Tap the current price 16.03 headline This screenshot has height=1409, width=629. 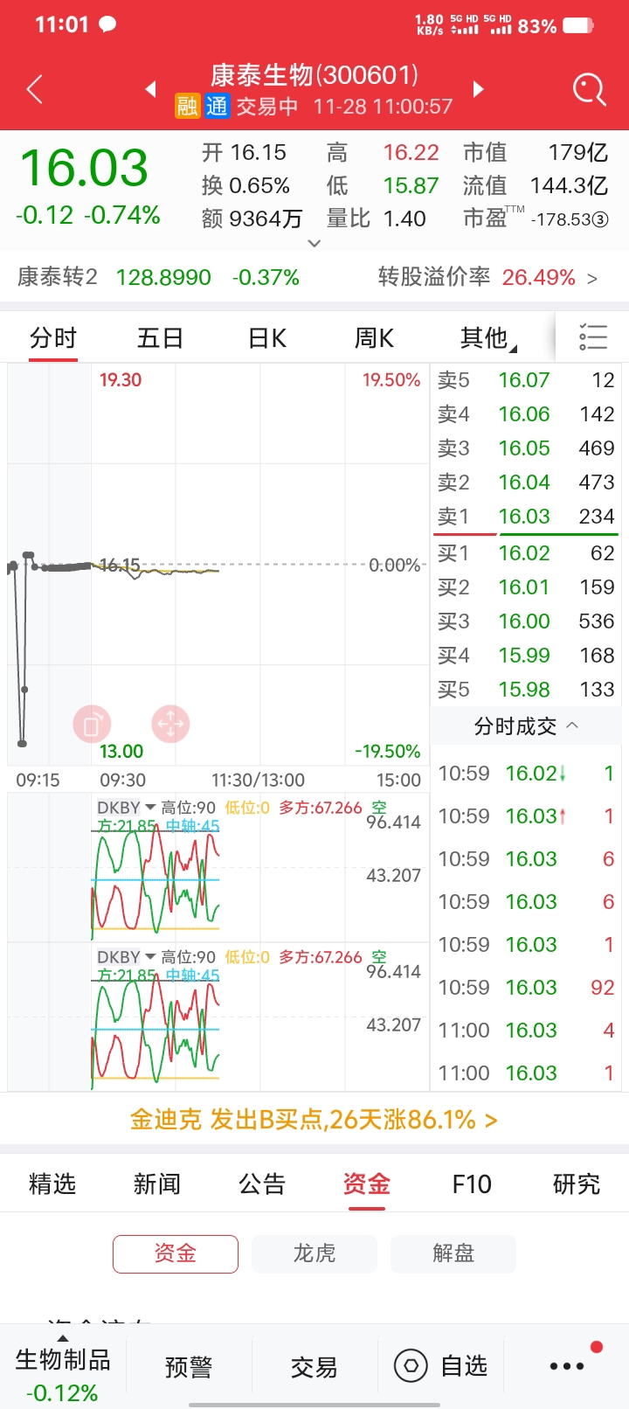pyautogui.click(x=84, y=168)
